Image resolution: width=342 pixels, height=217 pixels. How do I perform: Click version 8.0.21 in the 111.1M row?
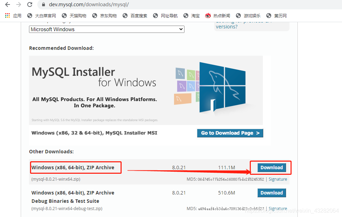point(179,168)
